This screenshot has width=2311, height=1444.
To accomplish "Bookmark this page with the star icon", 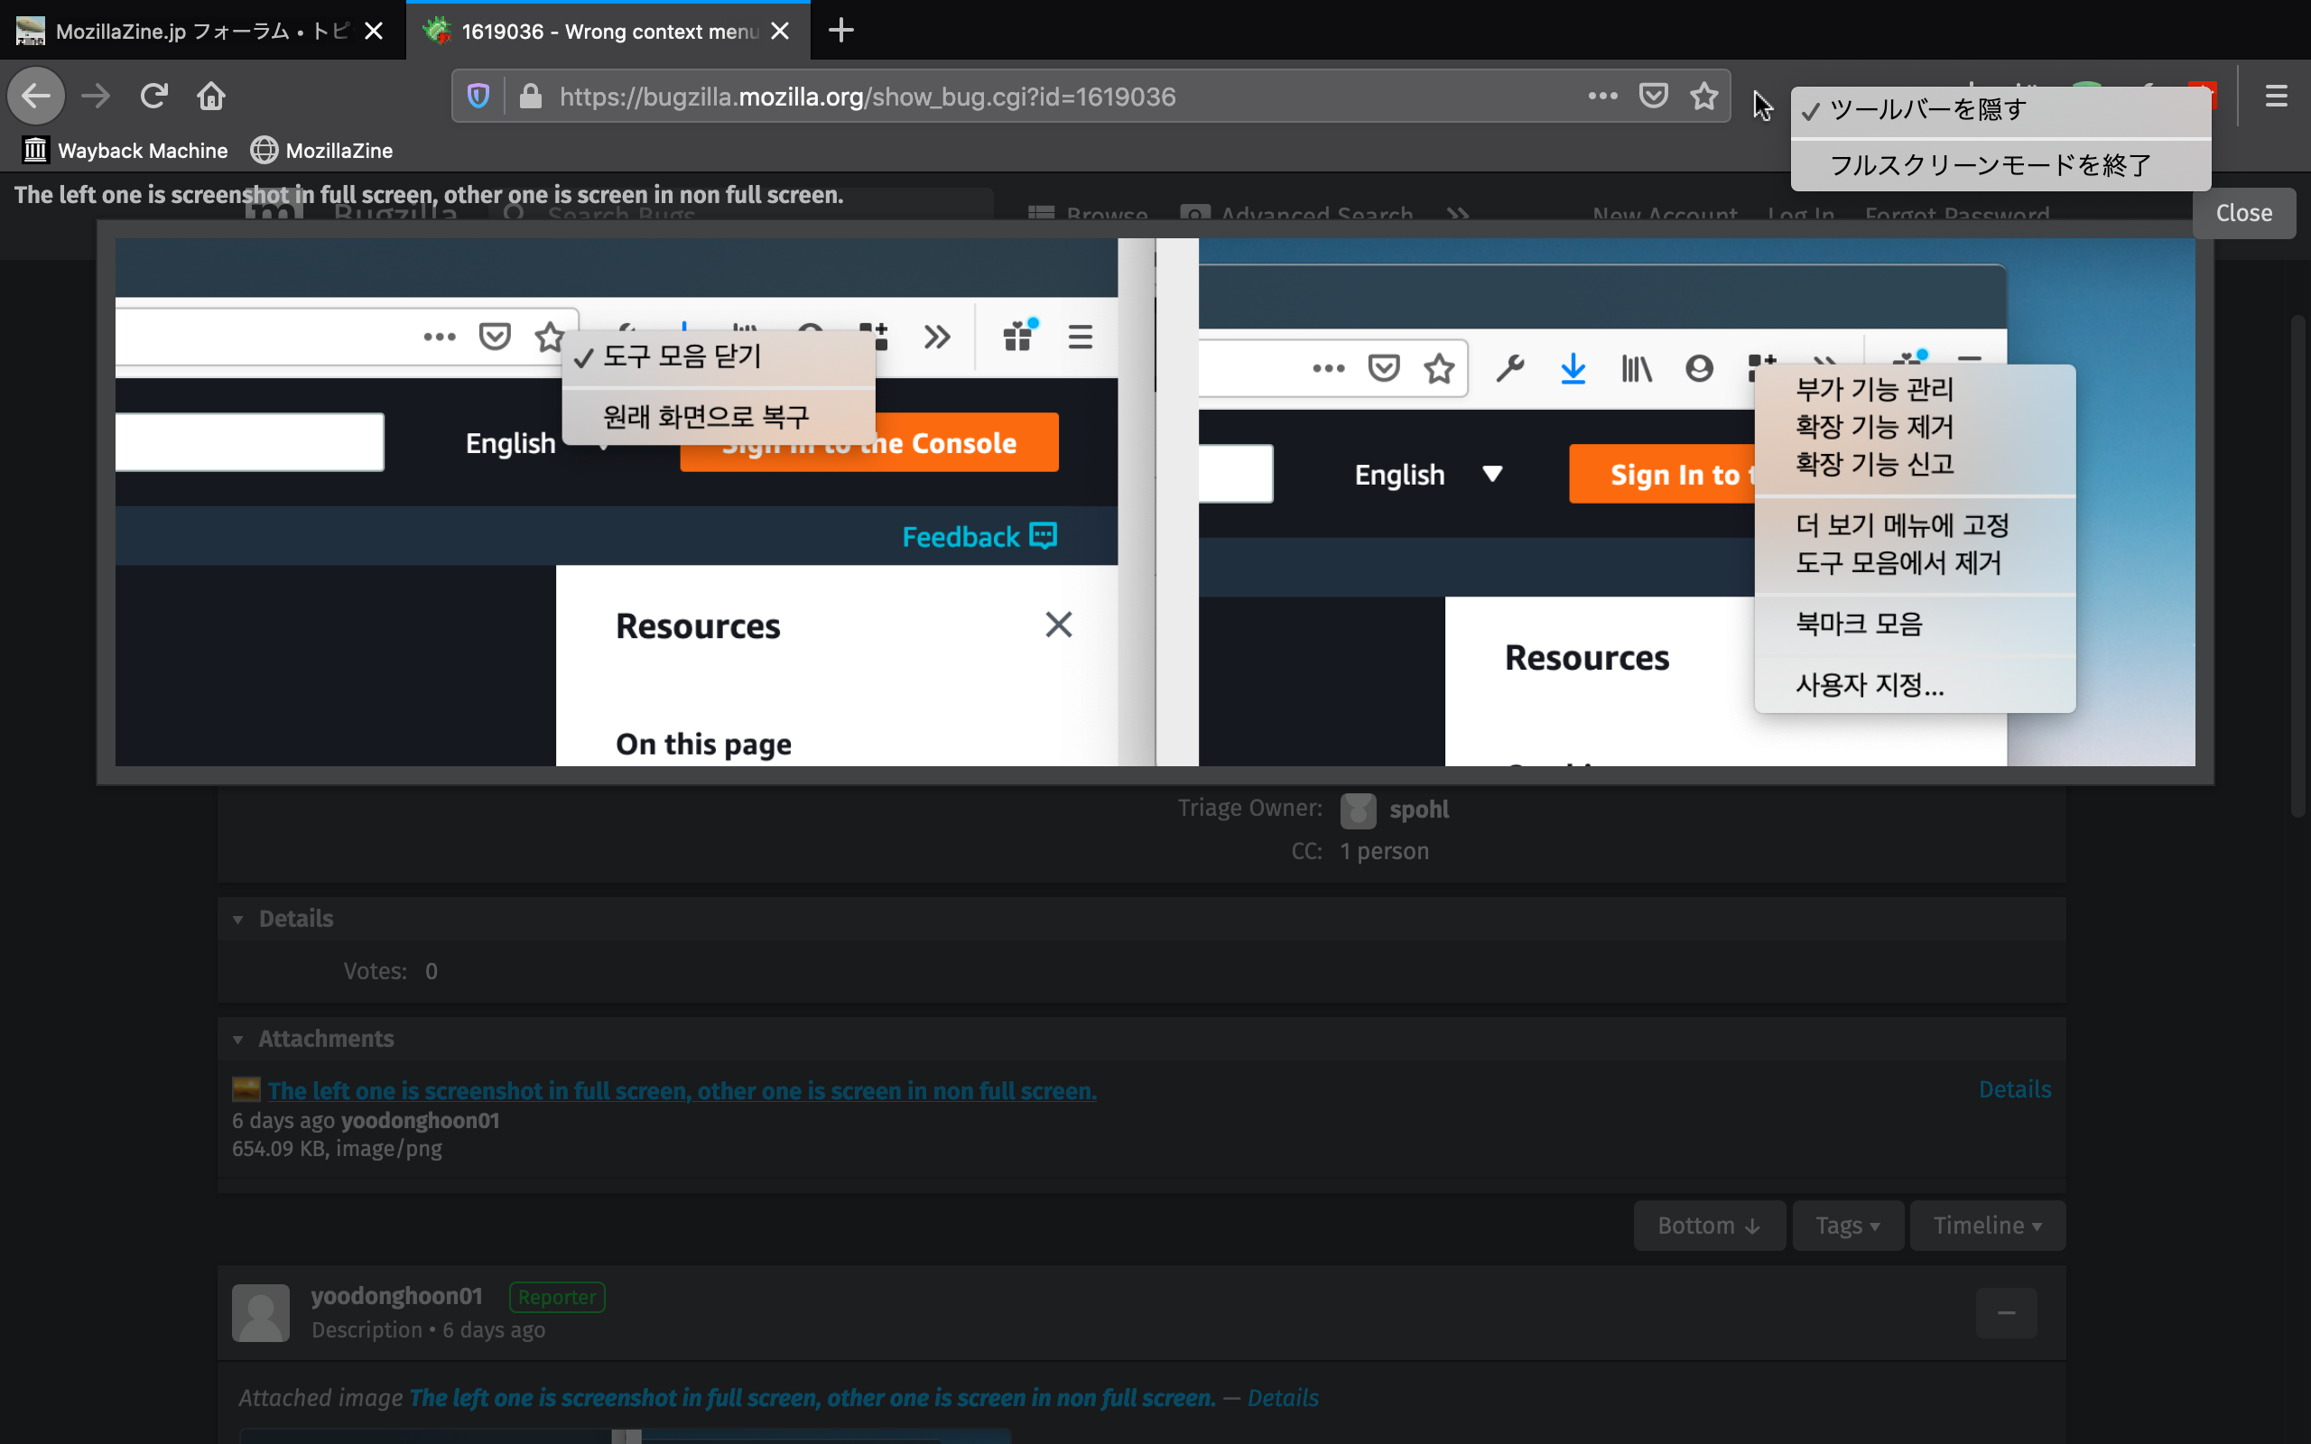I will coord(1703,96).
